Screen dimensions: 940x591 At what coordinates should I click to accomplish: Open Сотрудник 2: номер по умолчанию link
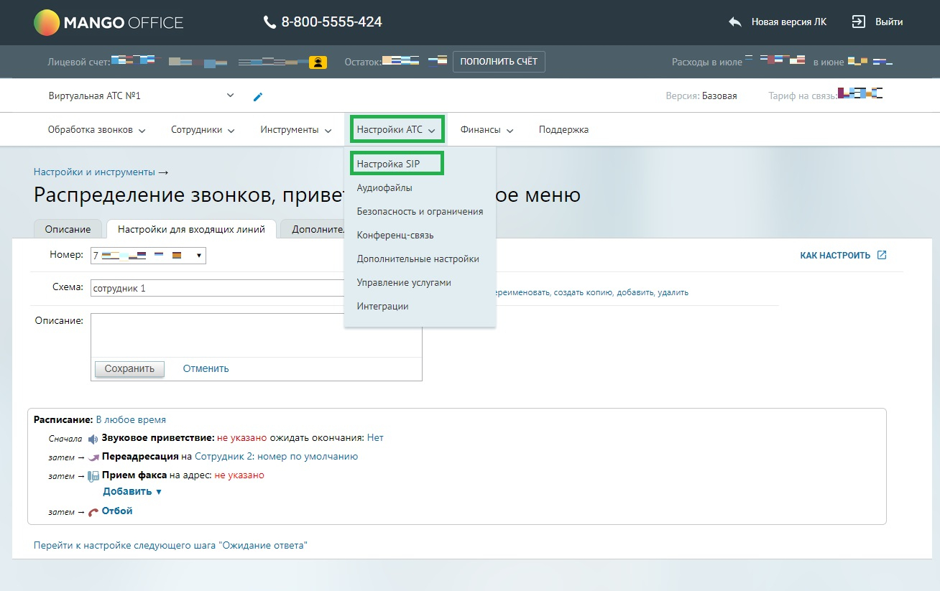click(x=277, y=457)
